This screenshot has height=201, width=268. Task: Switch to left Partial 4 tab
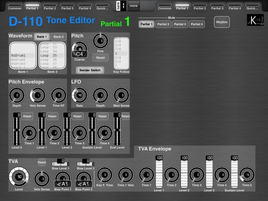[x=85, y=7]
